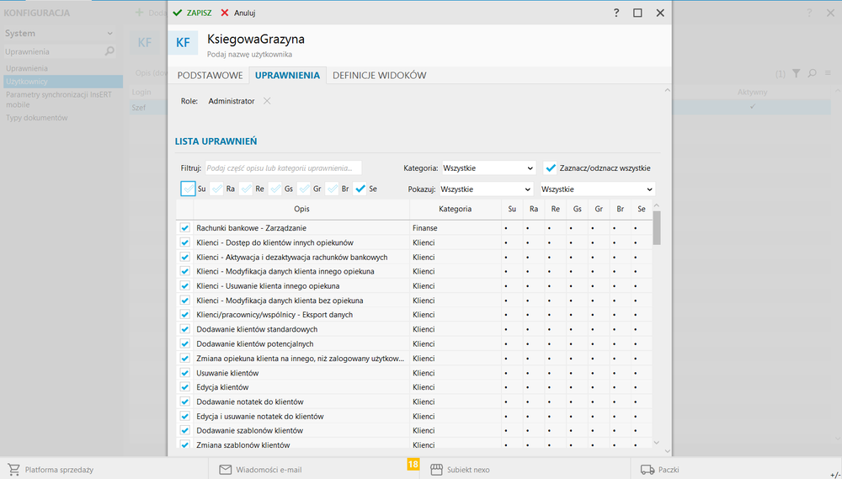The image size is (842, 479).
Task: Click the Platforma sprzedaży cart icon
Action: tap(13, 470)
